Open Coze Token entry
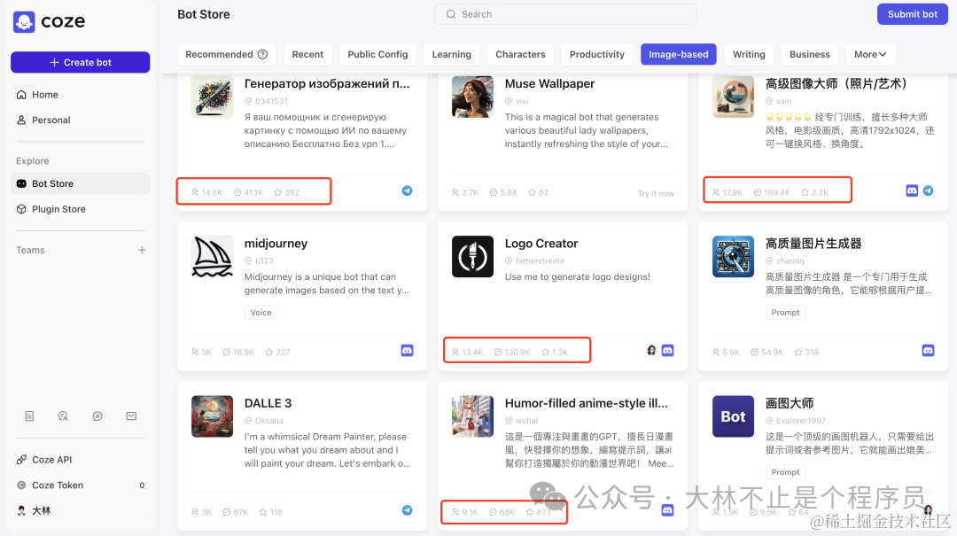Screen dimensions: 957x536 point(80,486)
